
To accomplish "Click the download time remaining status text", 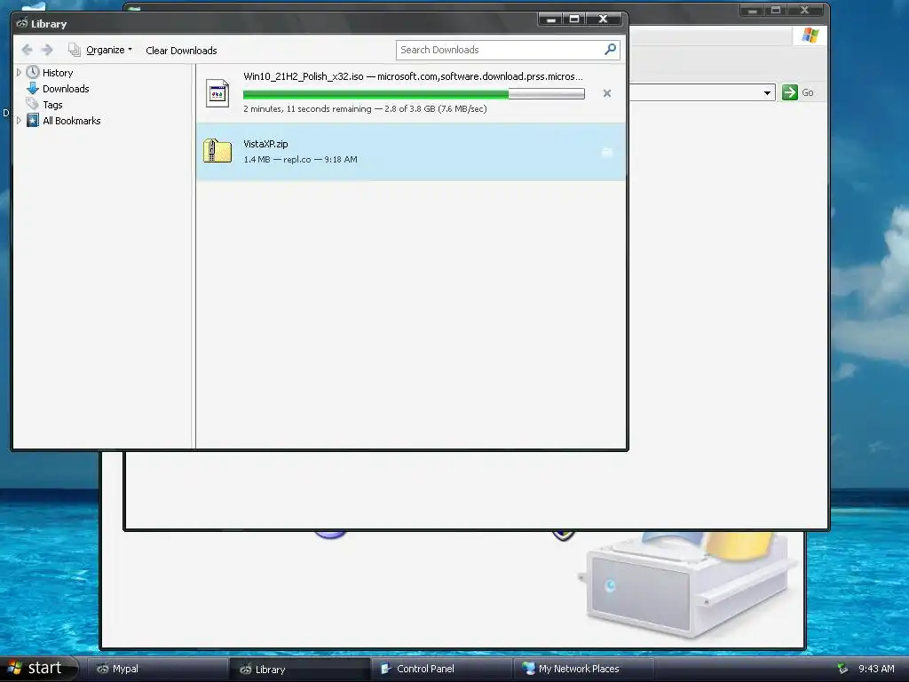I will [x=365, y=109].
